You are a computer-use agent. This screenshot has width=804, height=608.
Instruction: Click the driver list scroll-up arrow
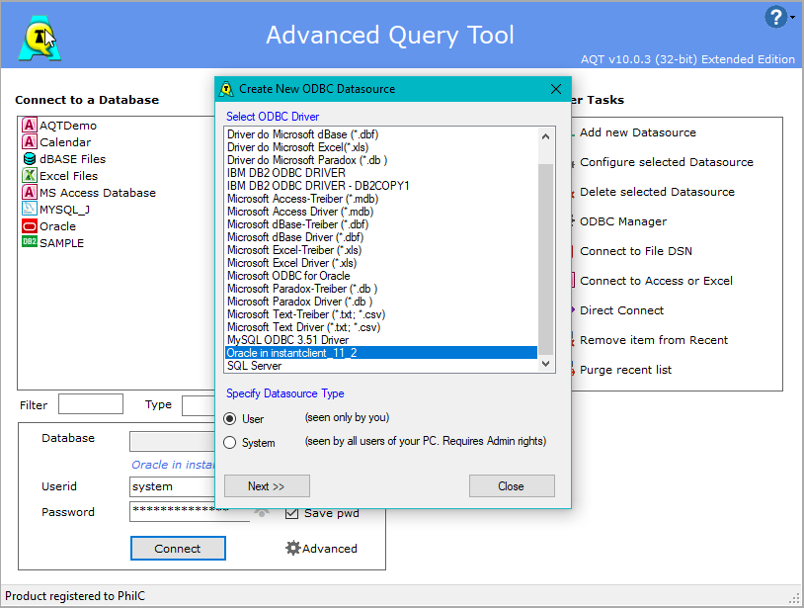(x=545, y=136)
